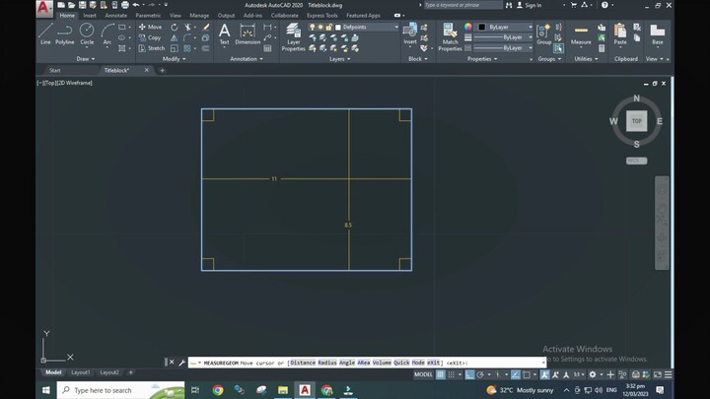The image size is (710, 399).
Task: Toggle the drawing grid display
Action: pos(441,374)
